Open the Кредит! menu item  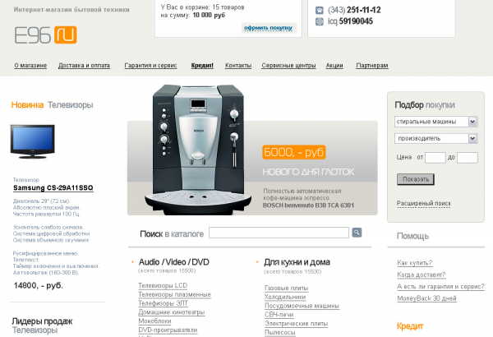coord(202,66)
